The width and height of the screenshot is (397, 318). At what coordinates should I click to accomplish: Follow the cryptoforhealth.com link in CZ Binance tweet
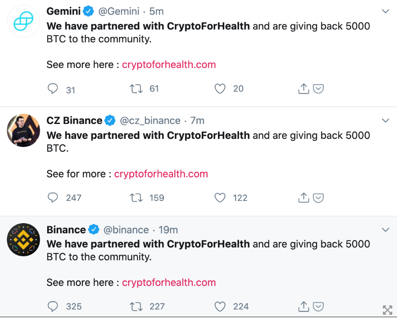coord(161,174)
